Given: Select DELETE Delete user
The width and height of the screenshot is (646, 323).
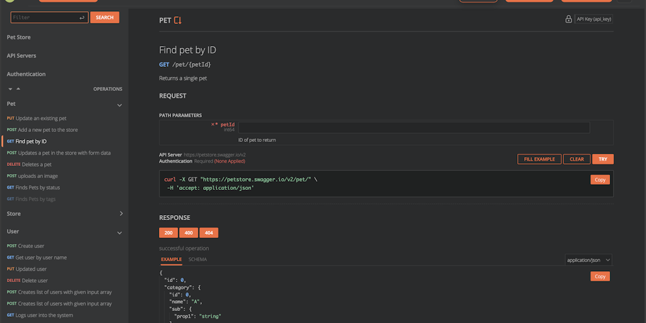Looking at the screenshot, I should click(x=27, y=281).
